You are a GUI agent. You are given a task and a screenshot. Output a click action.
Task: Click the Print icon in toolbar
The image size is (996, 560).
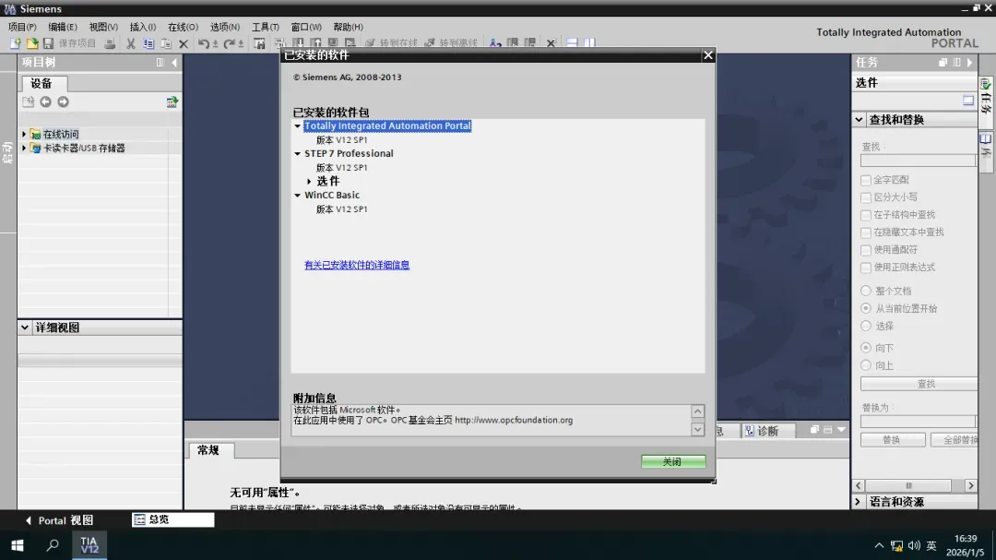click(110, 43)
